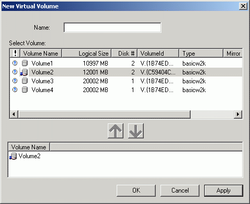The height and width of the screenshot is (204, 250).
Task: Click the Volume Name header in lower list
Action: coord(29,147)
